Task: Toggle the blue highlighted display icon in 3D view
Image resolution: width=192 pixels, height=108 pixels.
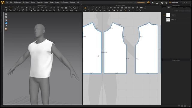Action: tap(6, 23)
